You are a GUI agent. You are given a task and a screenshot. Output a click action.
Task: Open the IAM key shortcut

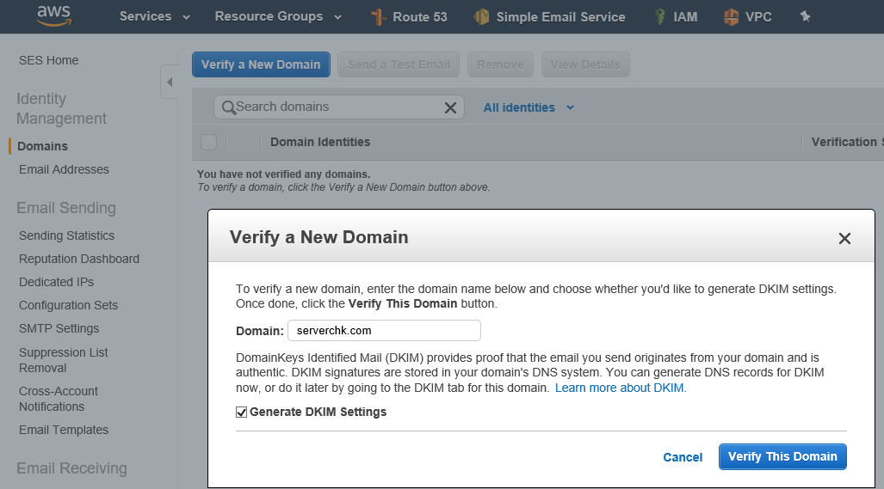659,17
